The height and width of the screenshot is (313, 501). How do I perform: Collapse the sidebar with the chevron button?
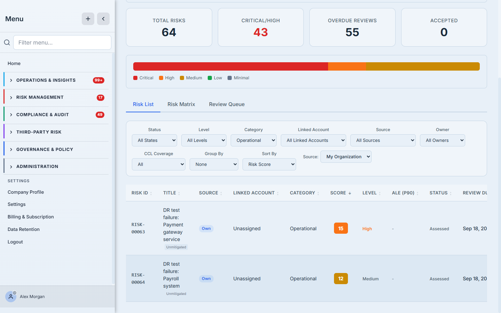tap(103, 19)
